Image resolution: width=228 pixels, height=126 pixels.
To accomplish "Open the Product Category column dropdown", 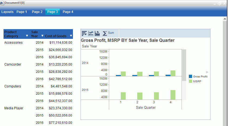I will (x=27, y=36).
